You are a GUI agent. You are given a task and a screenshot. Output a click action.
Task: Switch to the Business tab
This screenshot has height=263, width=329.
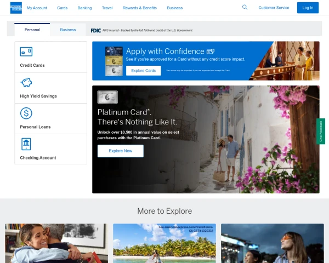(x=68, y=30)
